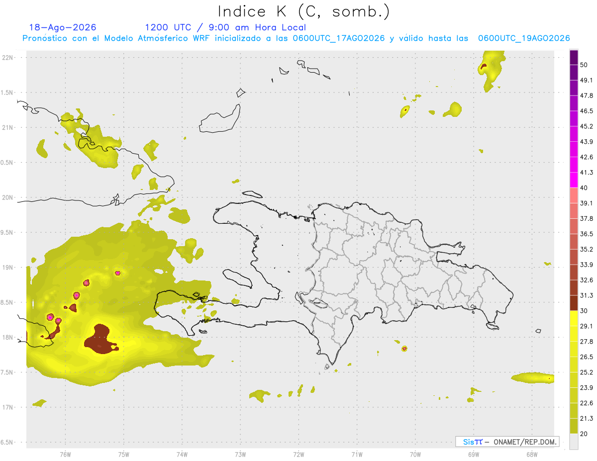Viewport: 597px width, 461px height.
Task: Click the '74W' longitude label
Action: click(182, 455)
